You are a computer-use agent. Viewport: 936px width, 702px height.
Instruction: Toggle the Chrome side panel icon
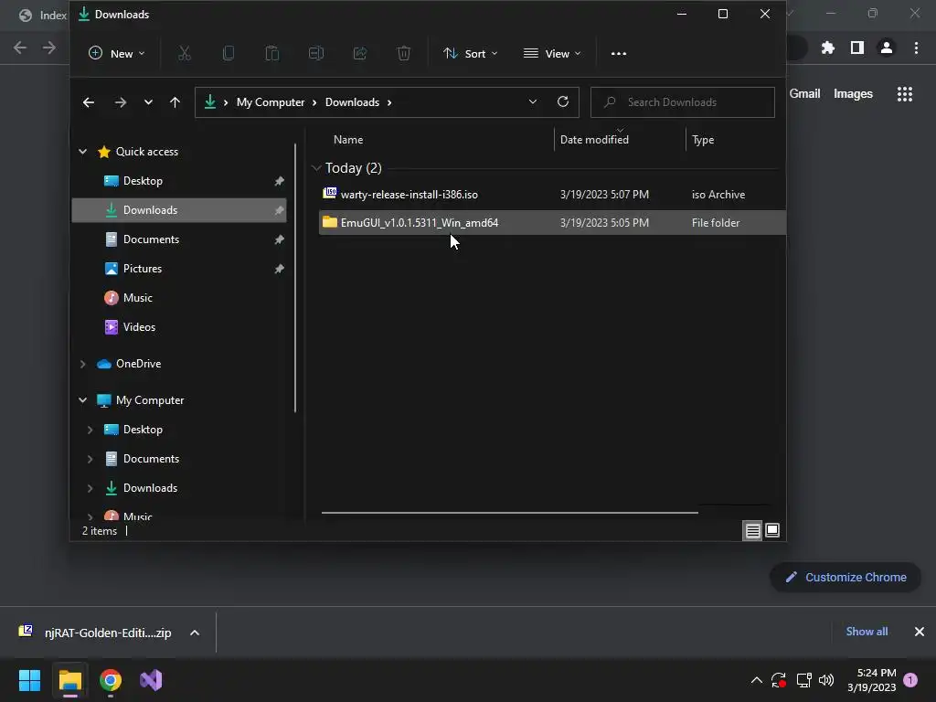click(857, 48)
